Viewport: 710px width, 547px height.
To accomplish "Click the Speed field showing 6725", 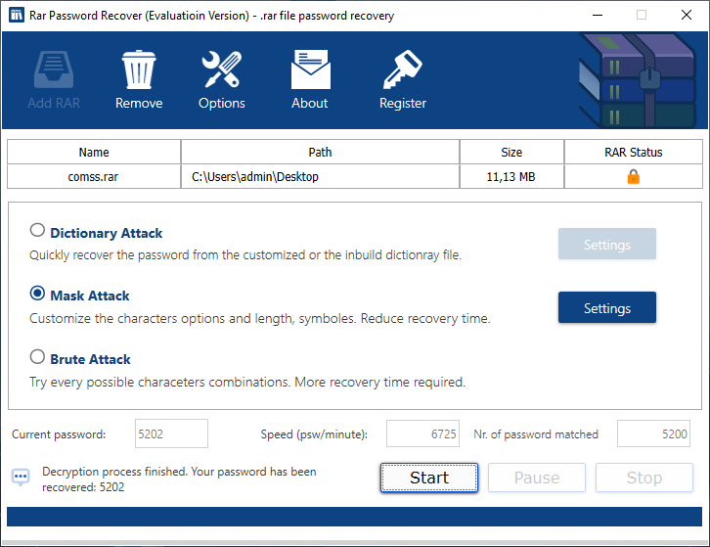I will (x=422, y=433).
